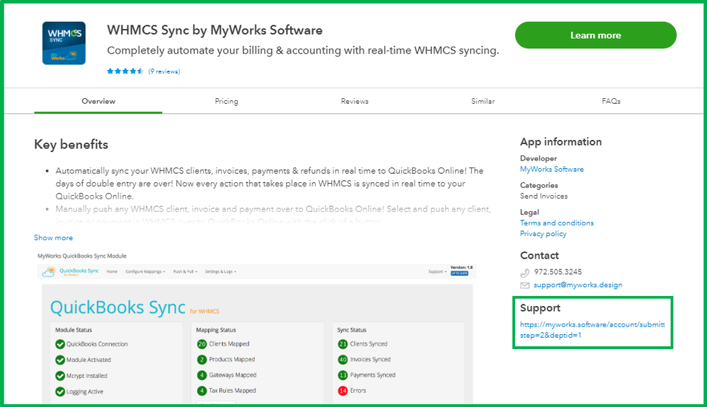Viewport: 707px width, 407px height.
Task: Click the red 14 Errors badge
Action: point(343,391)
